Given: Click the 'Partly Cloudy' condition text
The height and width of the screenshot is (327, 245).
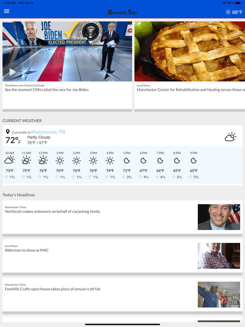Looking at the screenshot, I should [39, 137].
